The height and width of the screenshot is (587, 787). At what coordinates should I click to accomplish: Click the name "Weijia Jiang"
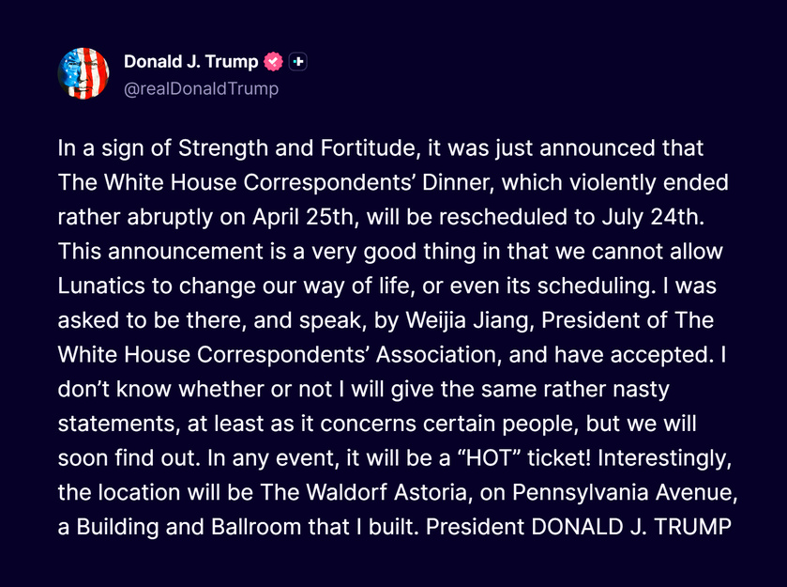click(469, 320)
